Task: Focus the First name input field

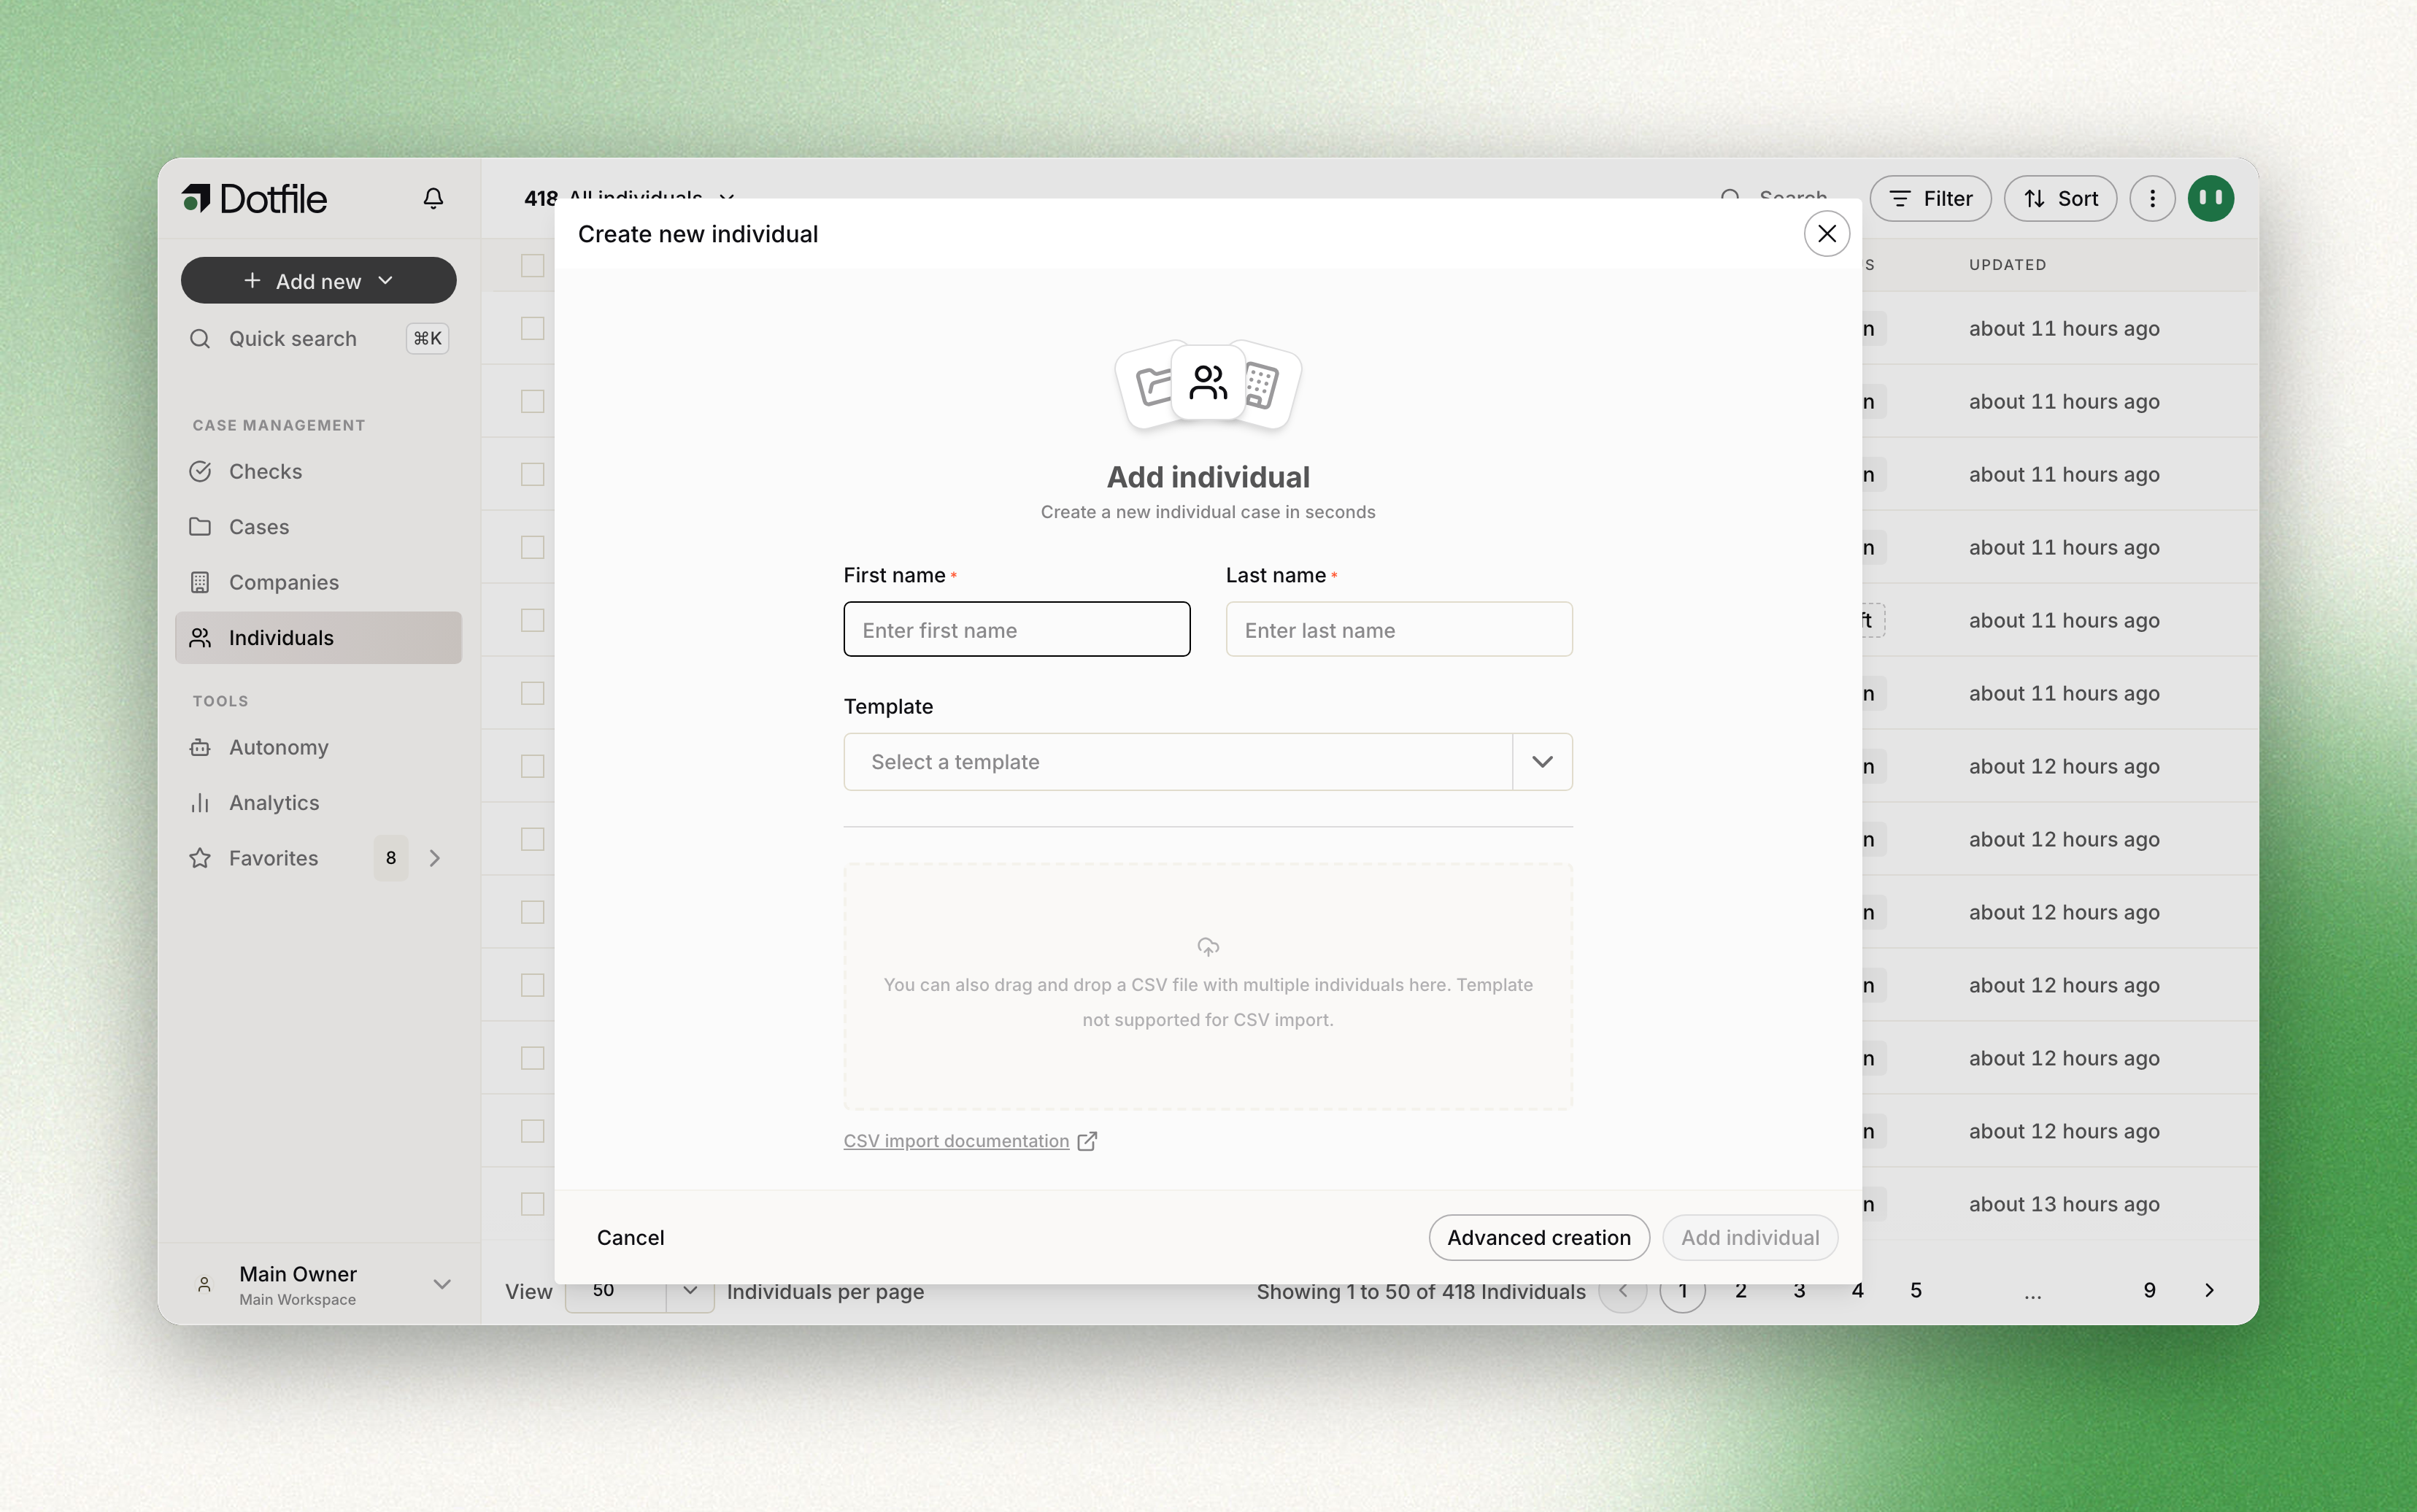Action: click(1016, 630)
